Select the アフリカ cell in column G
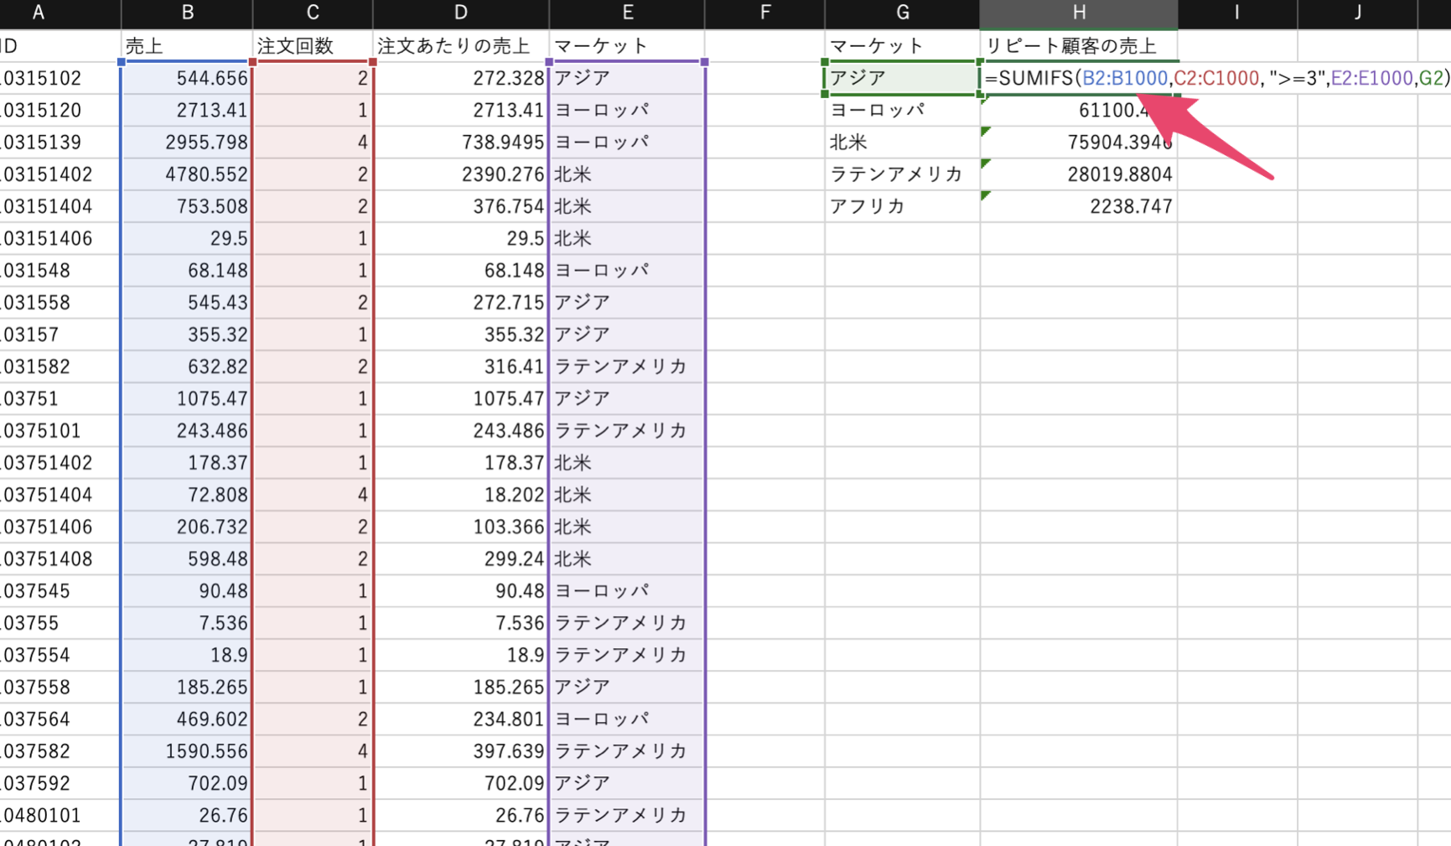The height and width of the screenshot is (846, 1451). coord(903,205)
